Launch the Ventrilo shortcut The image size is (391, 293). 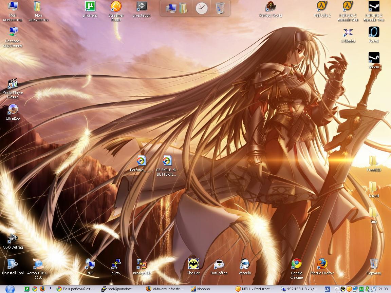click(x=245, y=267)
